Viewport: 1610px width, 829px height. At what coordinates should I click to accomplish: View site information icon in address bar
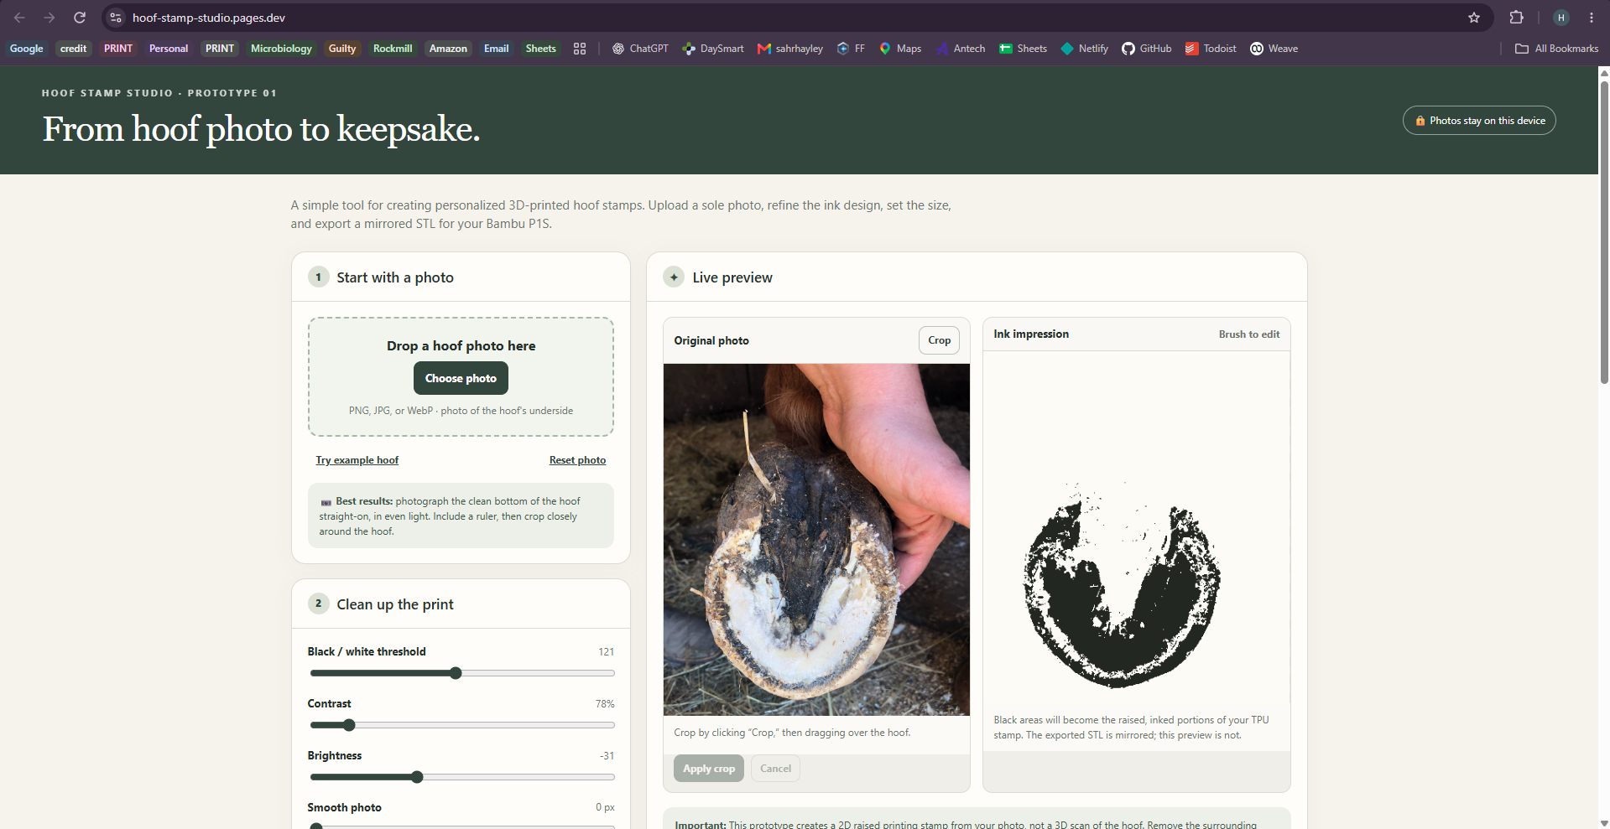[x=116, y=18]
